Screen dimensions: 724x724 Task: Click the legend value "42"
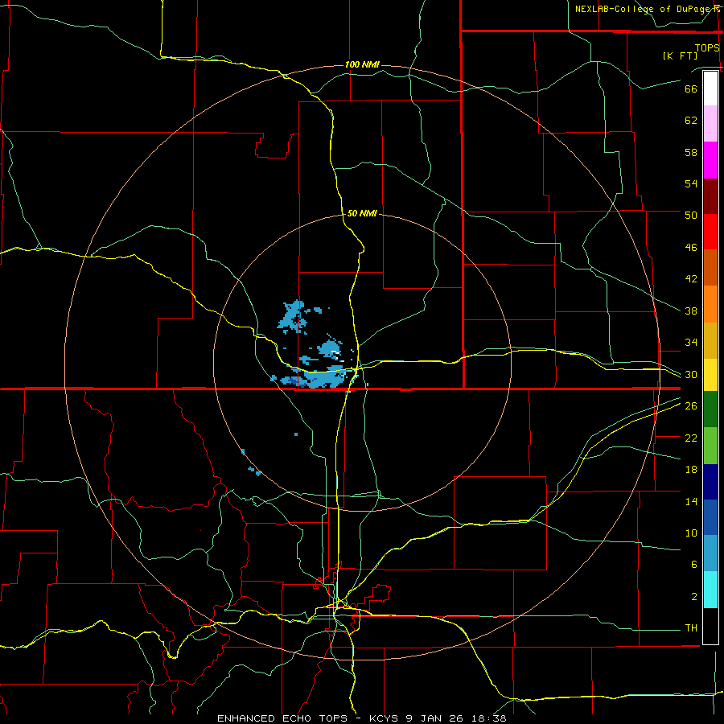pyautogui.click(x=691, y=279)
